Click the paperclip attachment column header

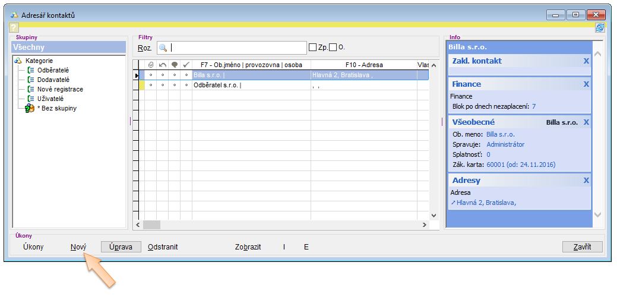click(x=150, y=65)
